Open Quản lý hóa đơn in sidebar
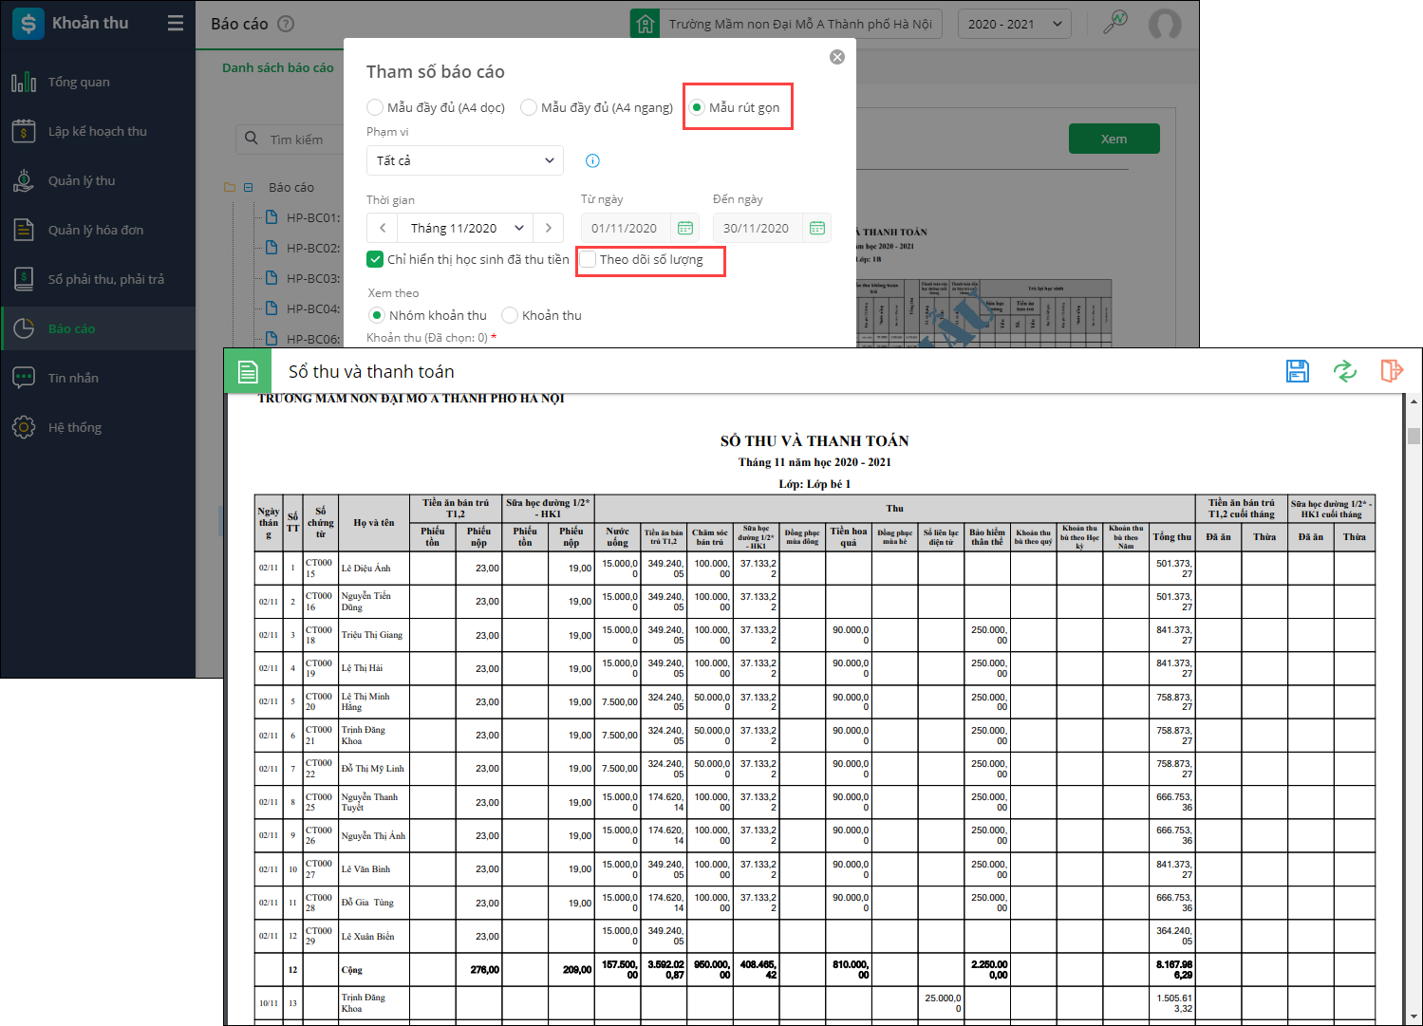The width and height of the screenshot is (1423, 1026). pos(96,230)
